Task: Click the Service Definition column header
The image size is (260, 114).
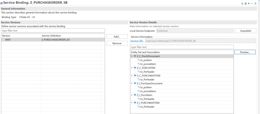Action: [71, 36]
